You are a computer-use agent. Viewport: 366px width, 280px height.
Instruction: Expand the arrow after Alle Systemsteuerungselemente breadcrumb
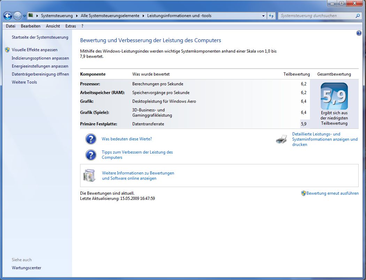143,16
